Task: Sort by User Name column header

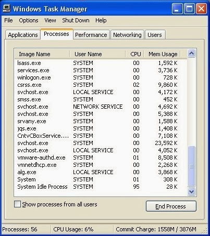Action: coord(97,54)
